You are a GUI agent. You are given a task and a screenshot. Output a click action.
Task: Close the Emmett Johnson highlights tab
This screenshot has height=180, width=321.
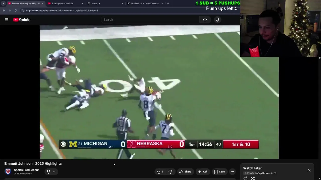point(43,3)
